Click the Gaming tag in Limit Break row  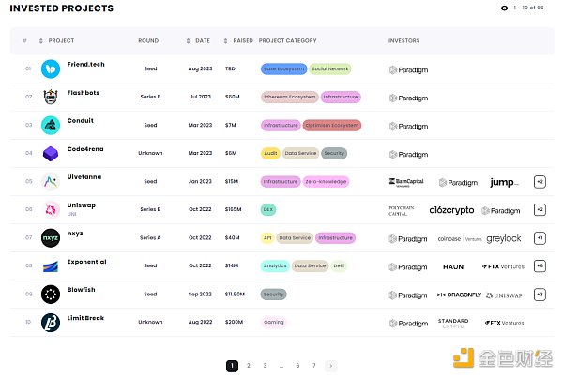point(274,323)
